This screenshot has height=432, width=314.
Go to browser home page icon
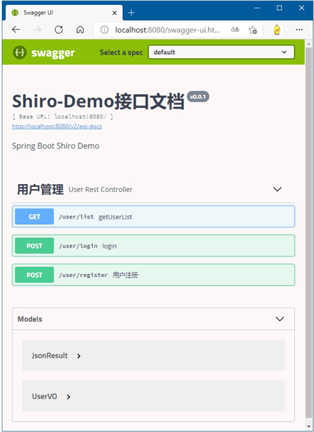pos(80,30)
